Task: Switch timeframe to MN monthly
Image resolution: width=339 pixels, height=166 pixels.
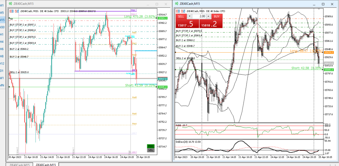Action: pyautogui.click(x=2, y=85)
